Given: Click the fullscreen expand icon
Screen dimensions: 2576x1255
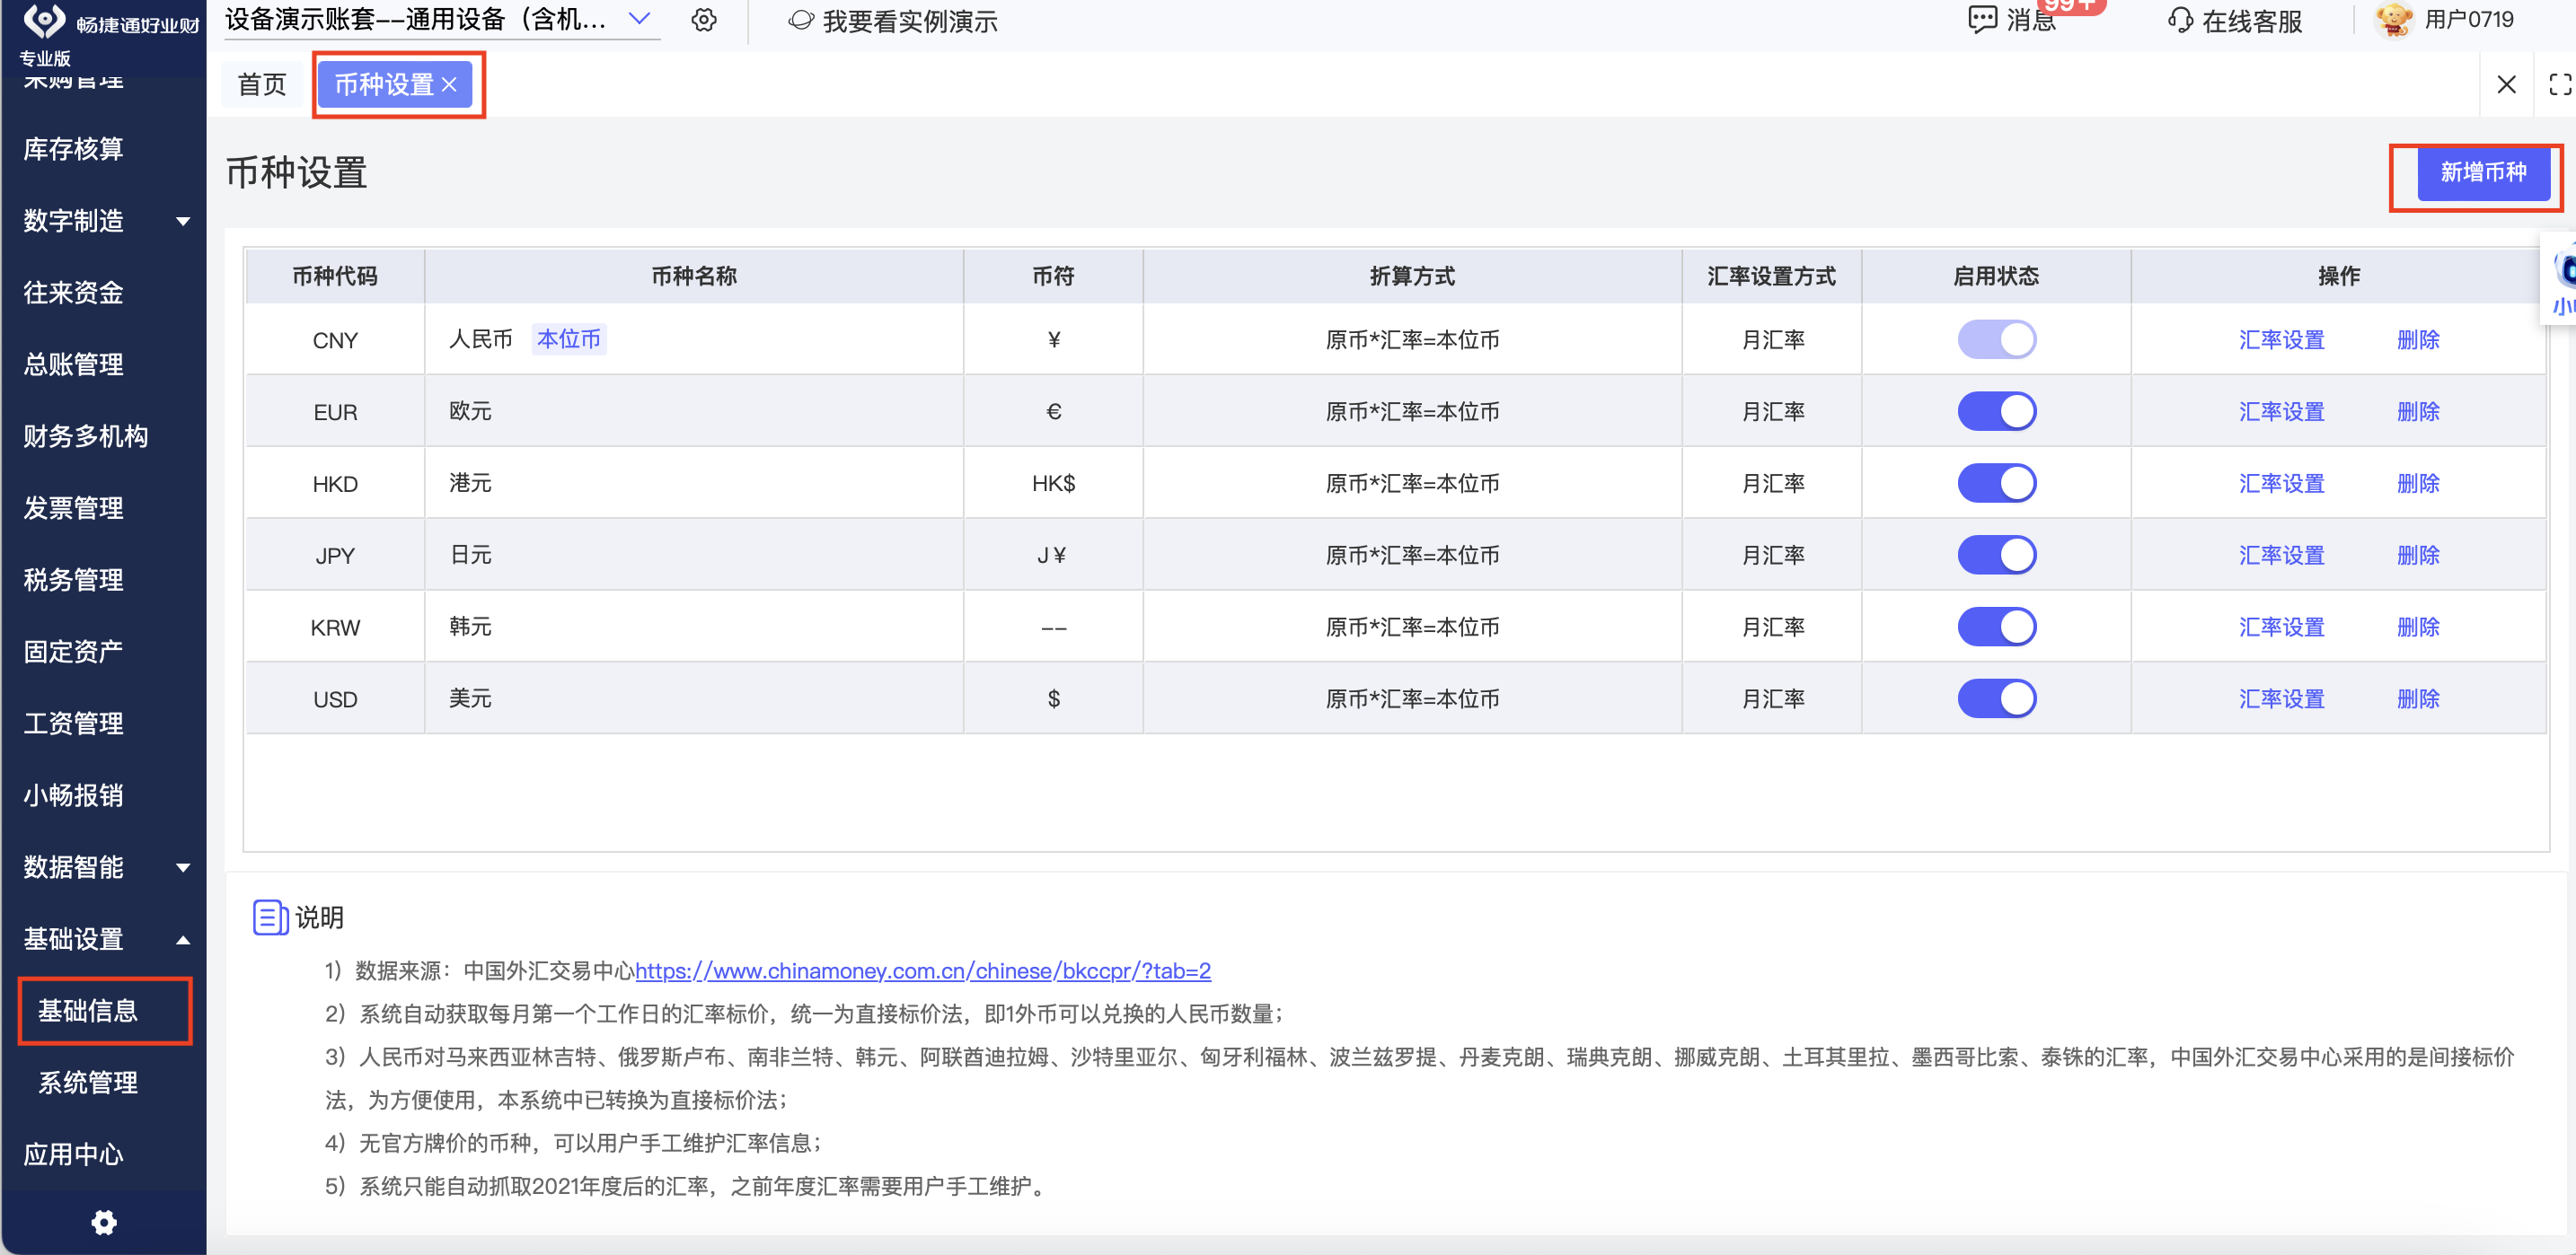Looking at the screenshot, I should [2559, 85].
